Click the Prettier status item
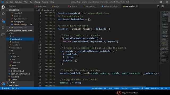Screen dimensions: 170x95 (155, 88)
